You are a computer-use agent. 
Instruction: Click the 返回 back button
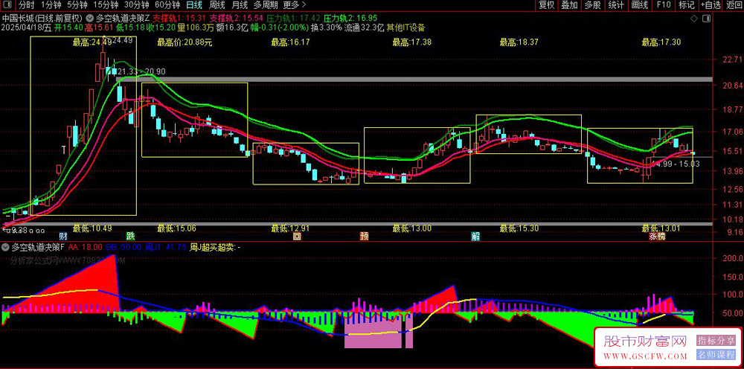(734, 5)
